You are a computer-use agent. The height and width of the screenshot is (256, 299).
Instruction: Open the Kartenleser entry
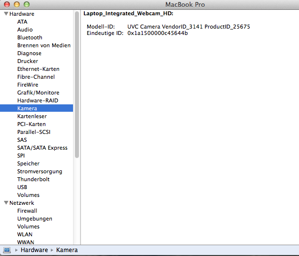click(x=32, y=116)
